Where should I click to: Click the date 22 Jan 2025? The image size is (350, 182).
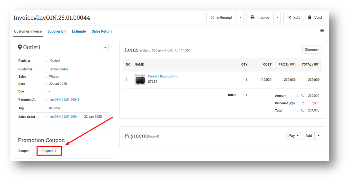pos(58,84)
